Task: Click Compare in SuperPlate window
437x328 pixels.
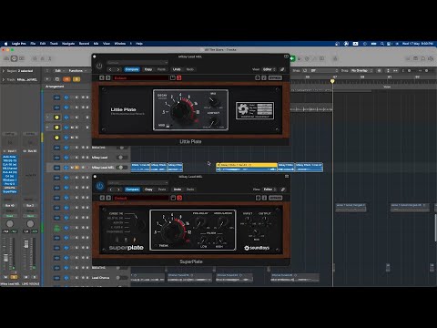Action: point(132,190)
